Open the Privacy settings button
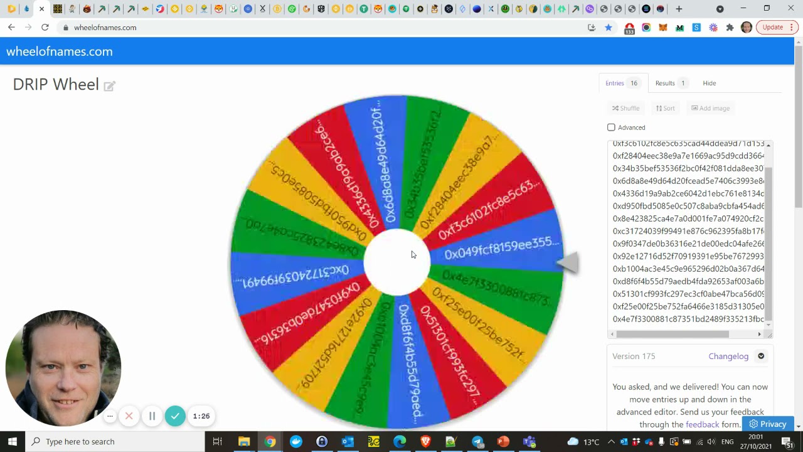Viewport: 803px width, 452px height. click(768, 424)
